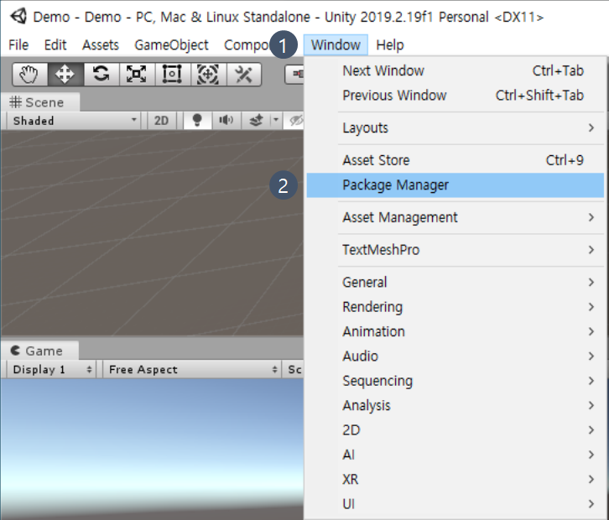Open the Display 1 dropdown
This screenshot has width=609, height=520.
click(x=51, y=369)
